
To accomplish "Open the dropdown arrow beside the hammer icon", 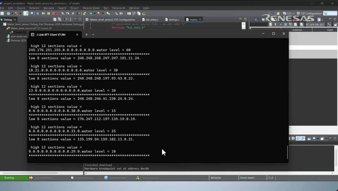I will coord(20,13).
